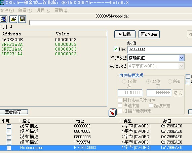192x153 pixels.
Task: Click the floppy disk save icon
Action: [x=22, y=19]
